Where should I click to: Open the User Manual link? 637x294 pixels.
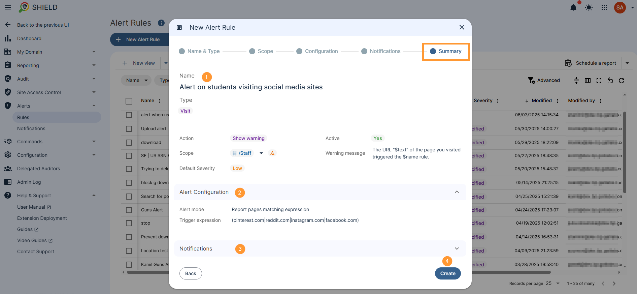coord(34,207)
